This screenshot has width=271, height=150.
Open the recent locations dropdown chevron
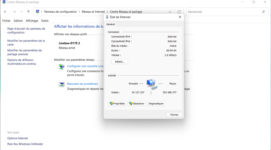[x=21, y=12]
